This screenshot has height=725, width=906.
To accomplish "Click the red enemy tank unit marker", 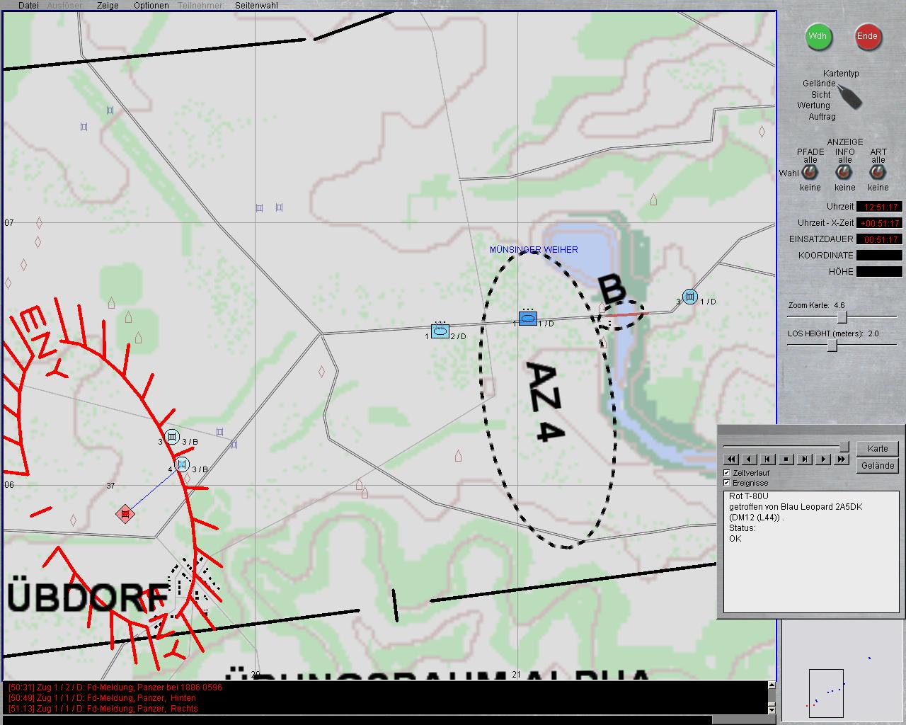I will 125,513.
